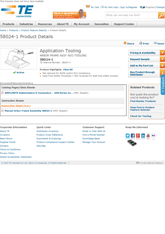
Task: Open the Innovation menu
Action: (102, 24)
